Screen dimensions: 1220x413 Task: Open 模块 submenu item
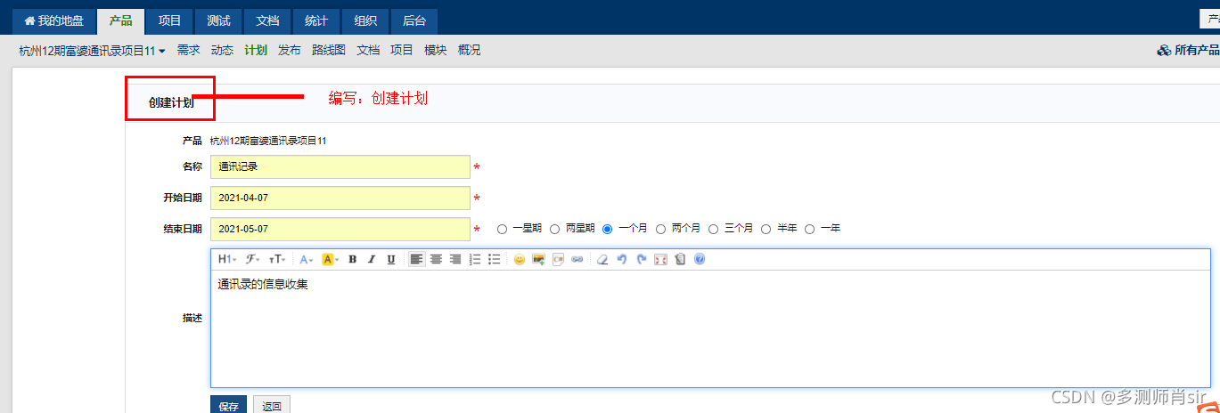pyautogui.click(x=436, y=51)
